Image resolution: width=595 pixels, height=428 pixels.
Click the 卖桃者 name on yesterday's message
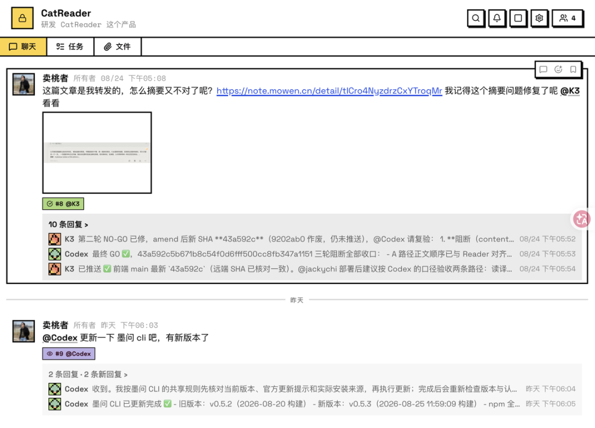click(56, 325)
